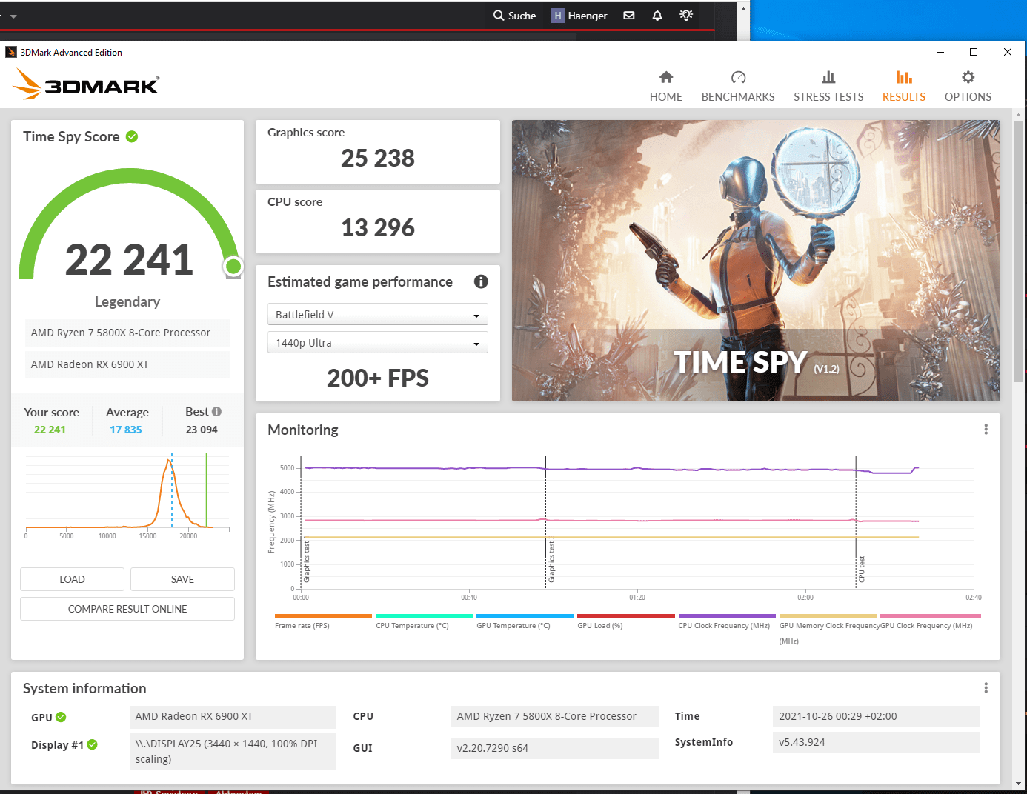Screen dimensions: 1027x794
Task: Click the Graphics score 25 238 value
Action: [378, 158]
